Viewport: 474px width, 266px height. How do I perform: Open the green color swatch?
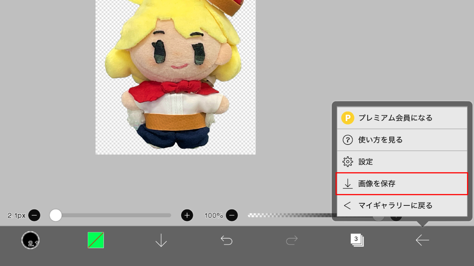coord(96,240)
